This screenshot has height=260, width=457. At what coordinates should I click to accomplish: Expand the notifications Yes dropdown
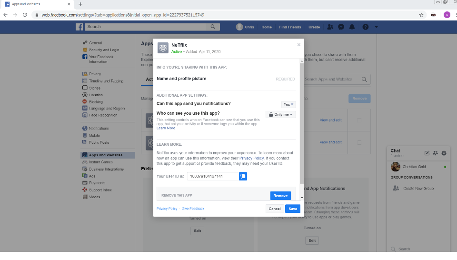[x=288, y=104]
